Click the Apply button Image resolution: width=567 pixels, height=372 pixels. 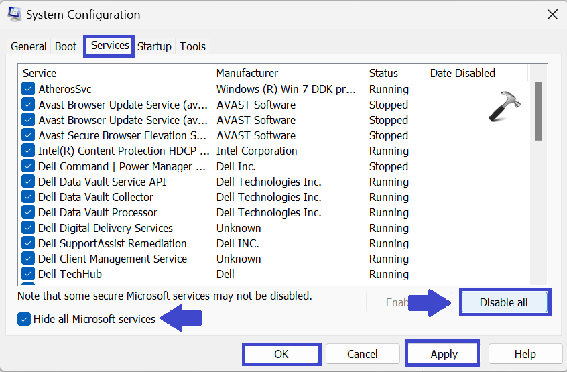coord(444,354)
